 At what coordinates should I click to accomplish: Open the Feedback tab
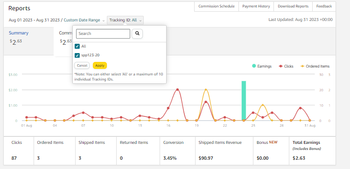[x=324, y=7]
